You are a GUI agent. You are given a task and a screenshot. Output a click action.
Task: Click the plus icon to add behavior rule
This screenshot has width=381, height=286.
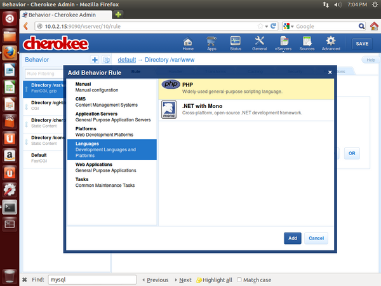point(95,60)
